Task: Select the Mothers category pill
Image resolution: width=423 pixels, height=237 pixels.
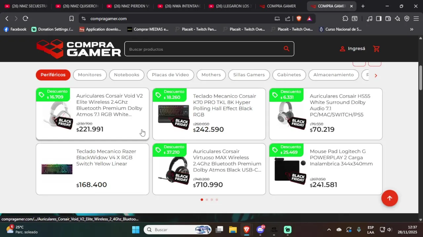Action: (211, 75)
